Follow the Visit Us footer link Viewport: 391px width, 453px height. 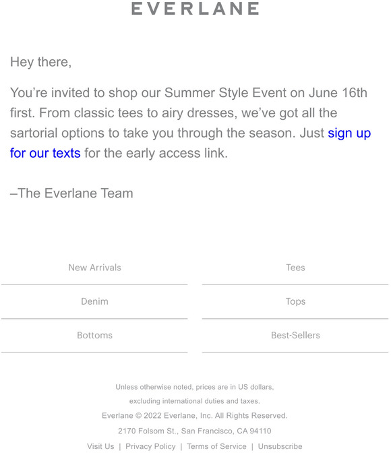click(100, 446)
